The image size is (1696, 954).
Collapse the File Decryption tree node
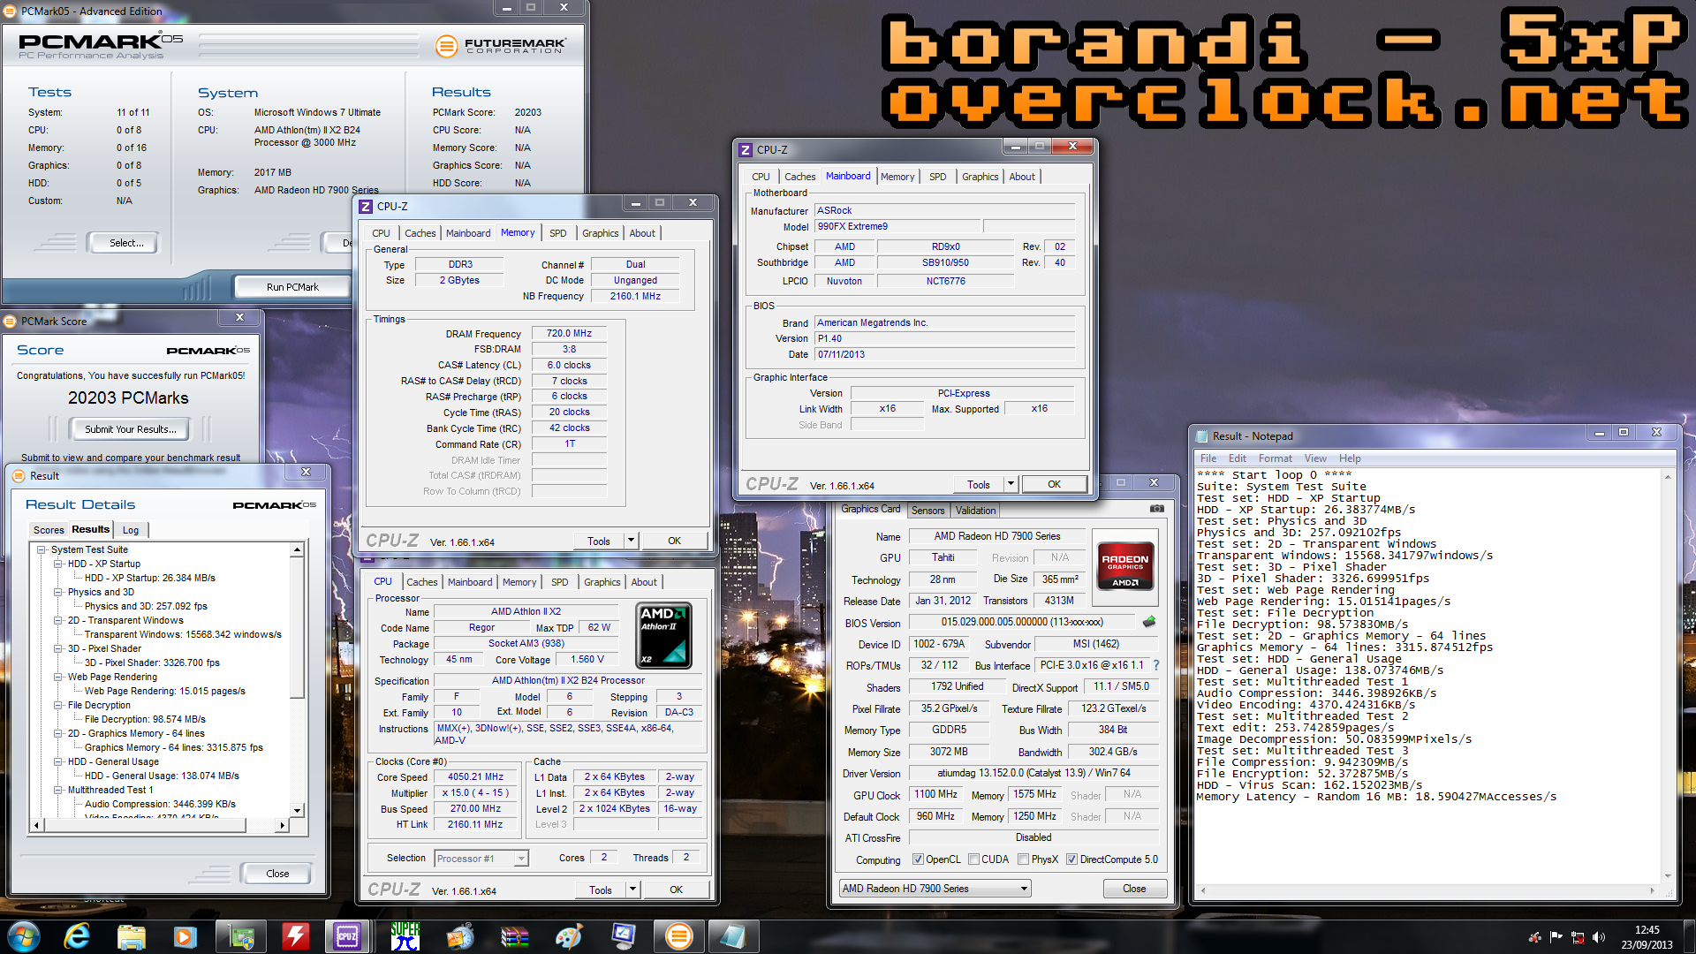click(x=58, y=705)
